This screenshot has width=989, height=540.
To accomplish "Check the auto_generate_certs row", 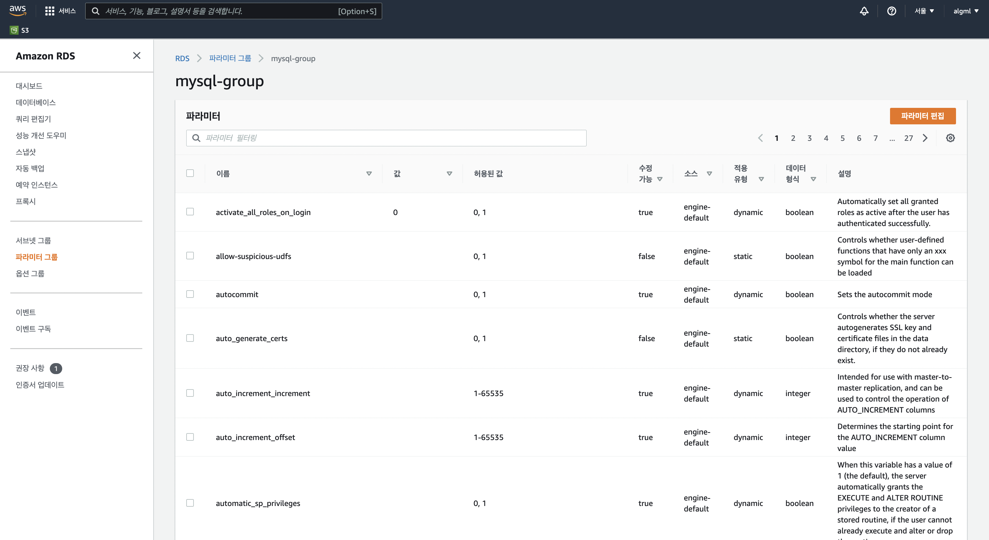I will point(190,338).
